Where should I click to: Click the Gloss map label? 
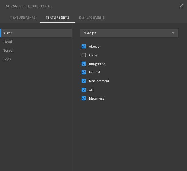point(93,55)
